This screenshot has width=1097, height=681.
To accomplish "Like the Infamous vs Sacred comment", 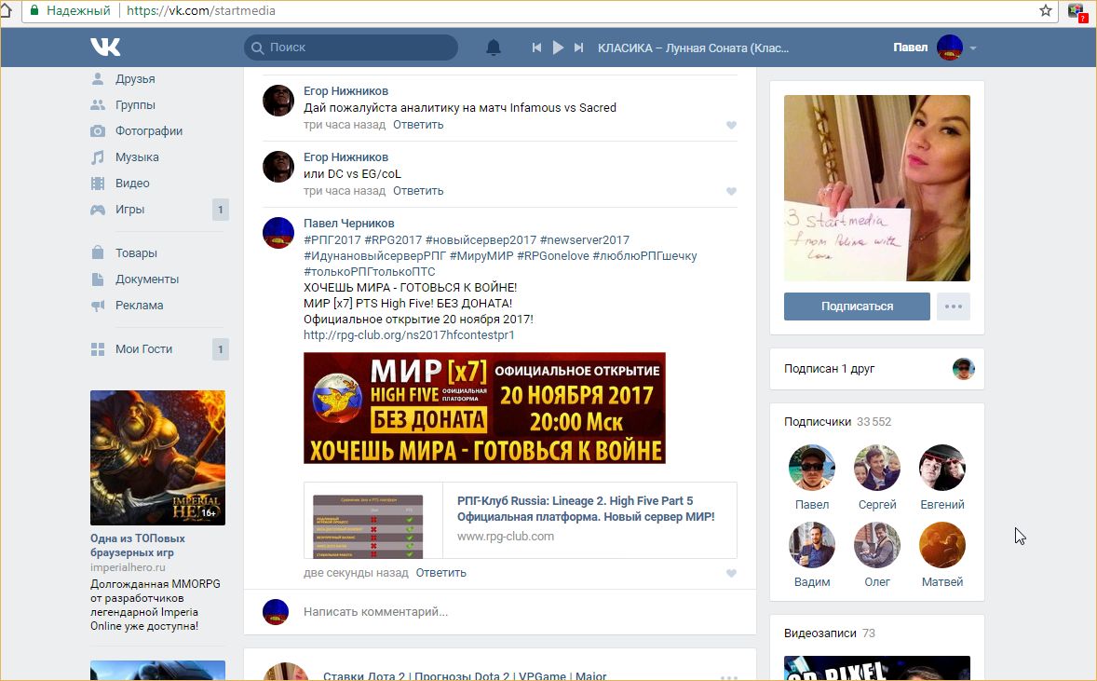I will coord(731,126).
